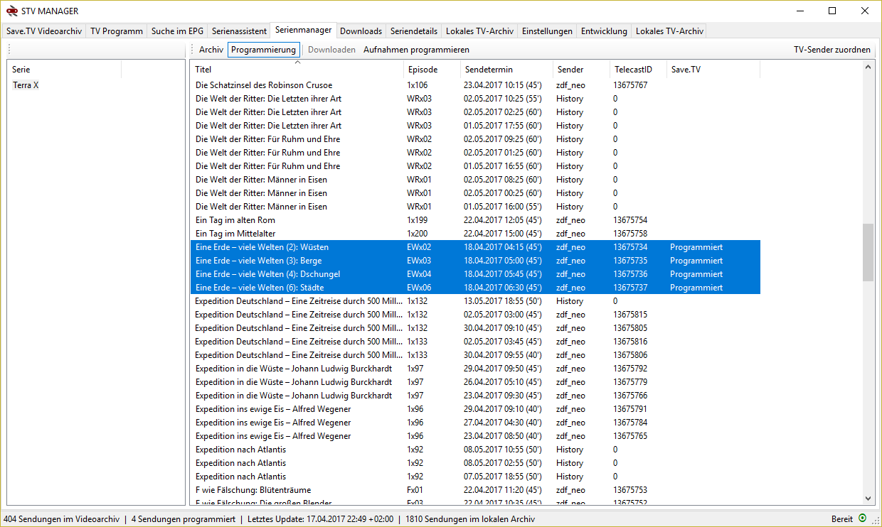This screenshot has width=882, height=527.
Task: Switch to the Save.TV Videoarchiv tab
Action: pyautogui.click(x=44, y=31)
